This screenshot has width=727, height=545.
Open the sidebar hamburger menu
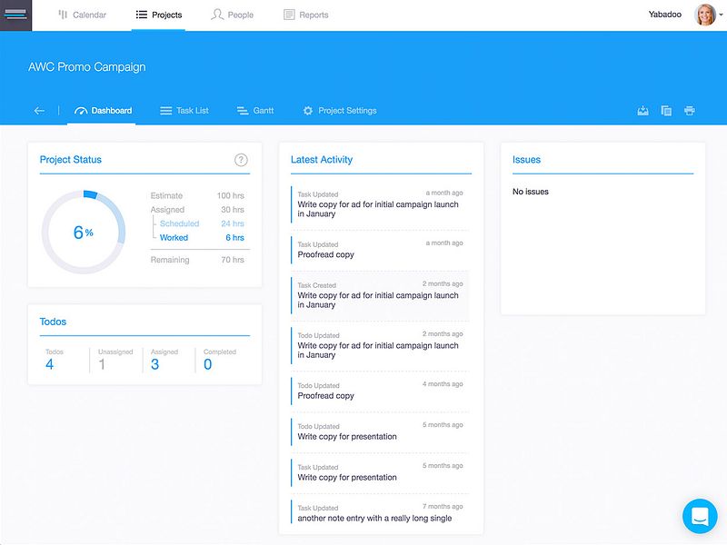point(15,14)
